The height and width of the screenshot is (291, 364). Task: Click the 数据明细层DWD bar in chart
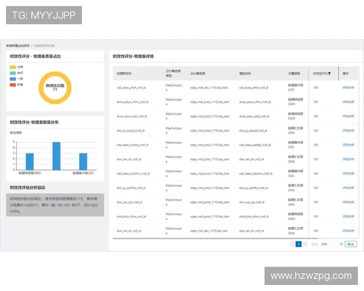coord(30,161)
